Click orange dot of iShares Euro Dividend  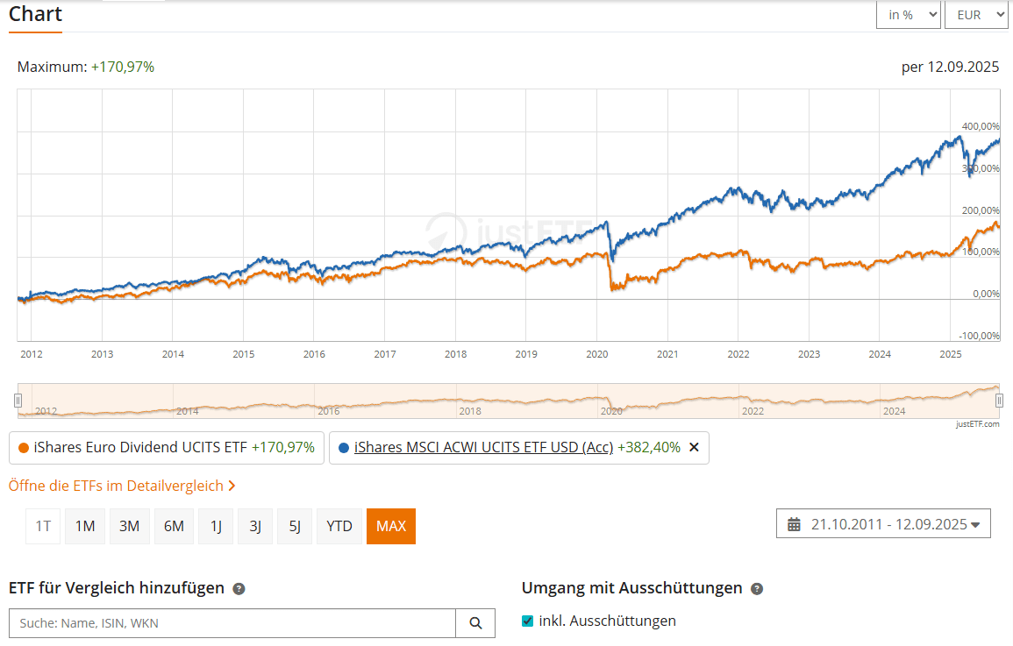tap(24, 448)
